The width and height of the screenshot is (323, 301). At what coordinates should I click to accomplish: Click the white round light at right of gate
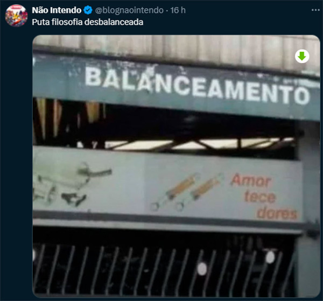(x=270, y=257)
